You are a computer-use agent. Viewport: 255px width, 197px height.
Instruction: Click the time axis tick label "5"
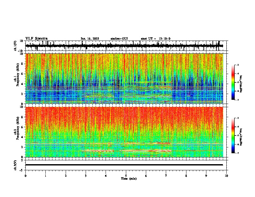[126, 176]
